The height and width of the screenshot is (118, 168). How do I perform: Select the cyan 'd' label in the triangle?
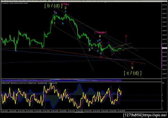point(98,51)
